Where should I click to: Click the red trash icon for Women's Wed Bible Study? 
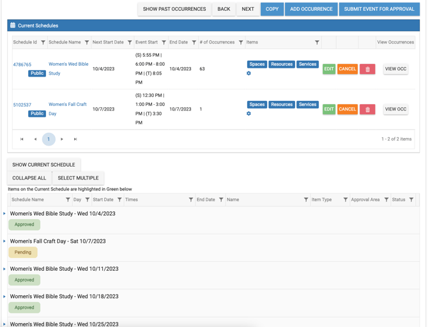click(367, 69)
